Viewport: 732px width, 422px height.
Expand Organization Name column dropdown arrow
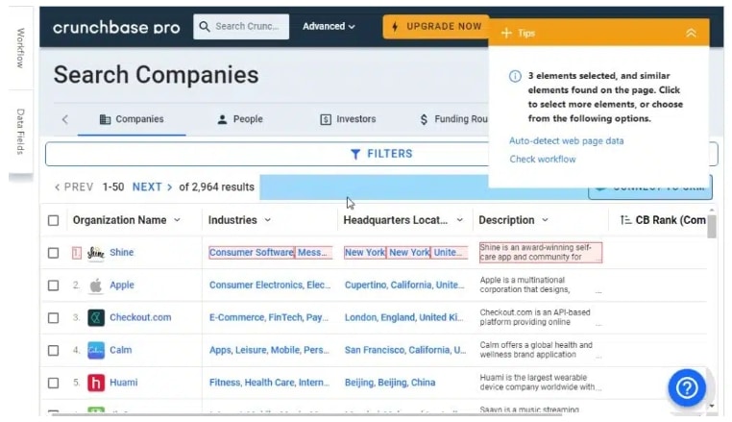click(x=177, y=220)
